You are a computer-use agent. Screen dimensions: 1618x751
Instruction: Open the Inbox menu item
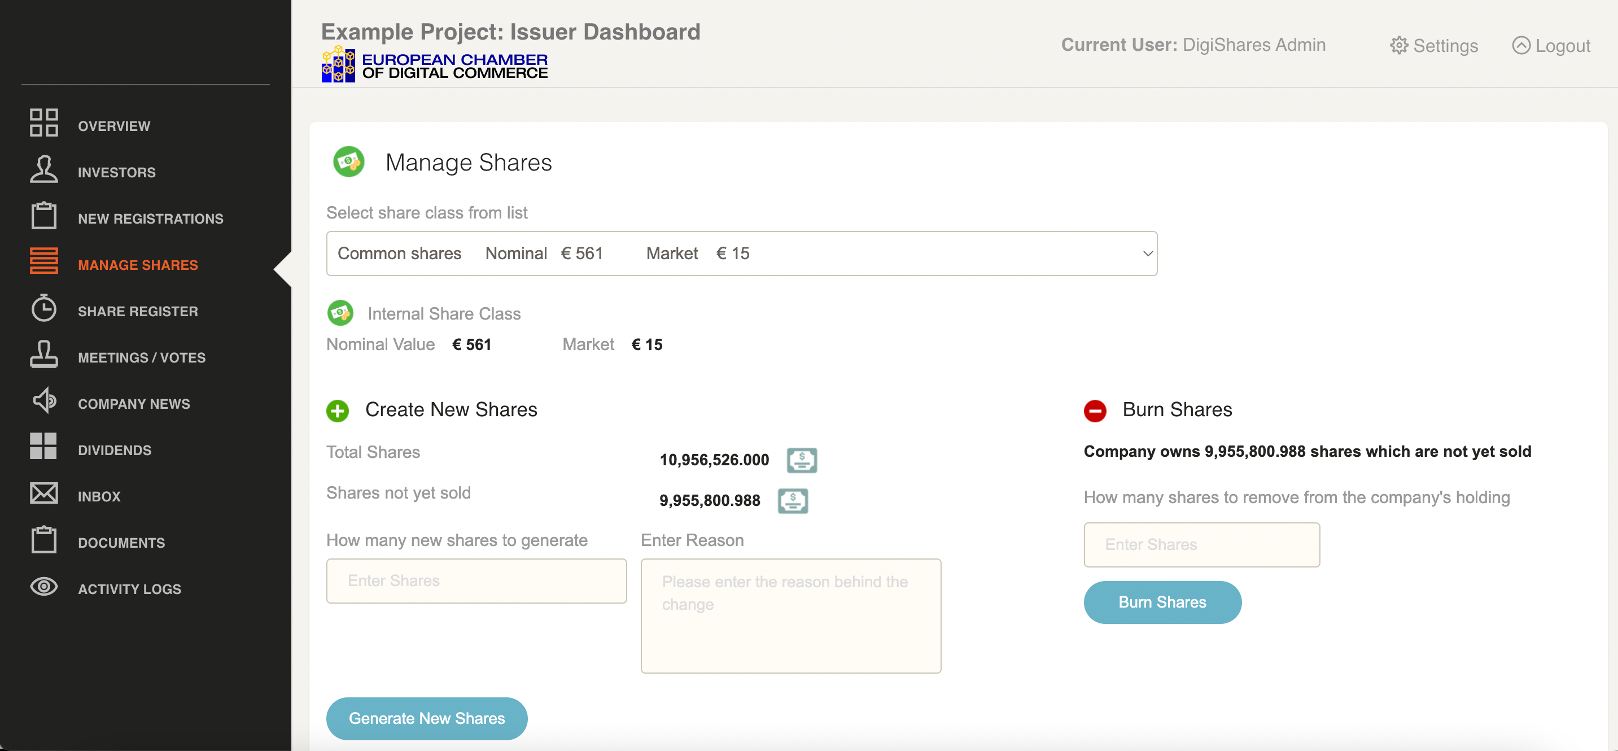(99, 496)
